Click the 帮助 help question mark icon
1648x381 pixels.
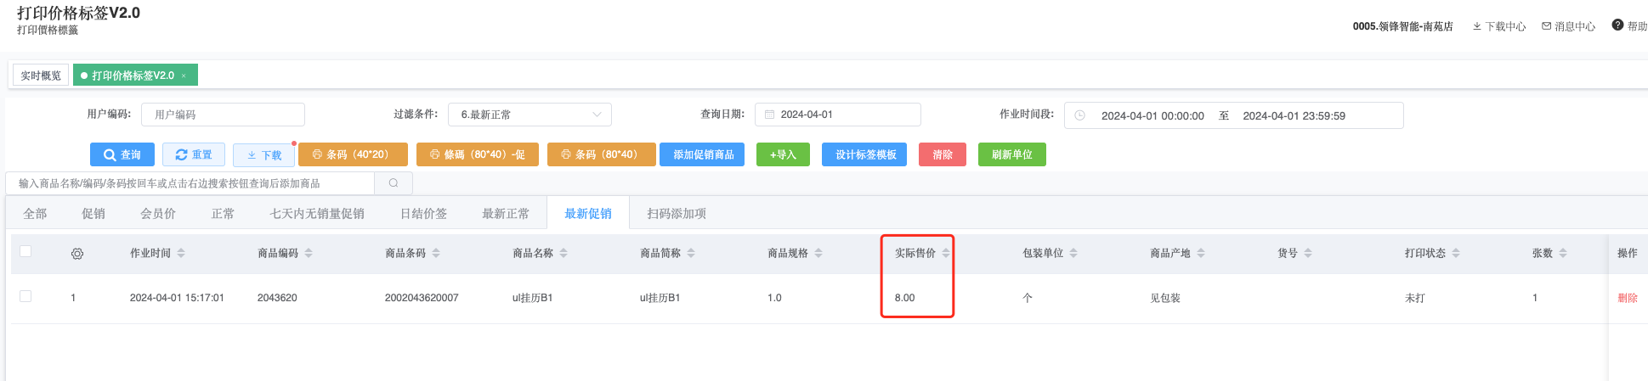[x=1617, y=25]
